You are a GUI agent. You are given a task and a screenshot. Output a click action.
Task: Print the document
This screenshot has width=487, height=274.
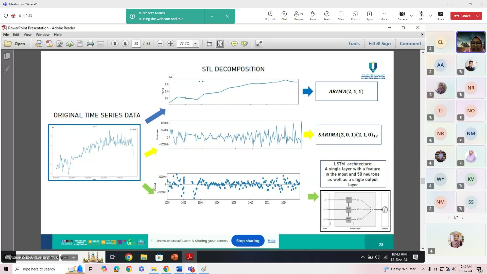(x=90, y=44)
